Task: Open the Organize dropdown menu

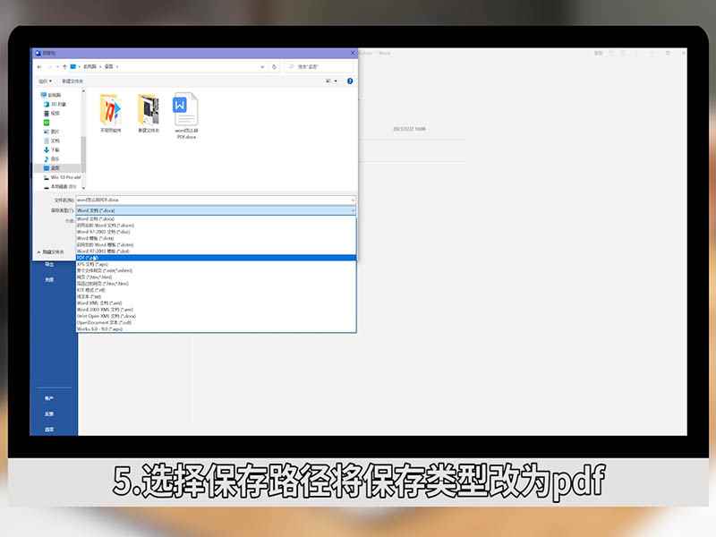Action: pos(41,81)
